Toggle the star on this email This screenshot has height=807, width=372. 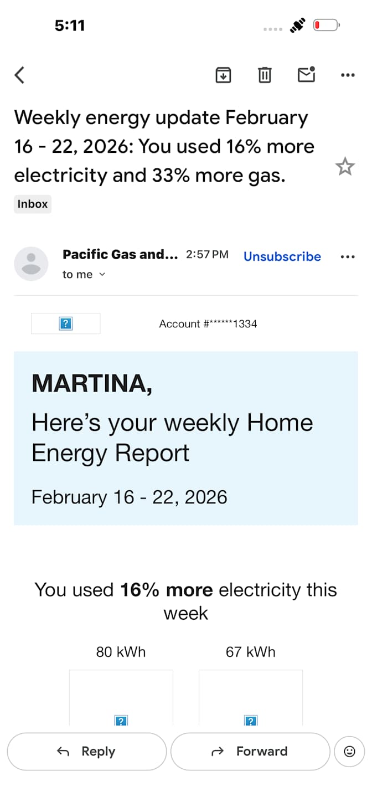pos(345,166)
